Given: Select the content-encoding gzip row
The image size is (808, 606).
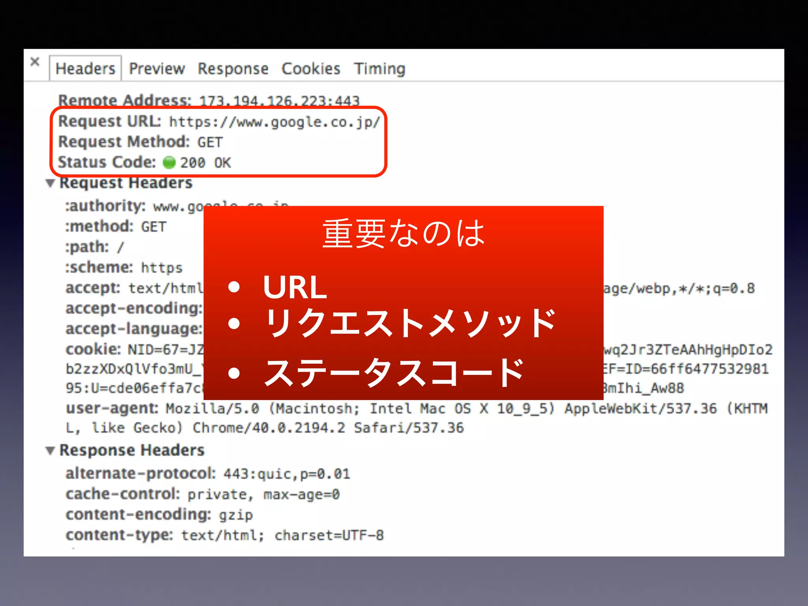Looking at the screenshot, I should pos(159,514).
